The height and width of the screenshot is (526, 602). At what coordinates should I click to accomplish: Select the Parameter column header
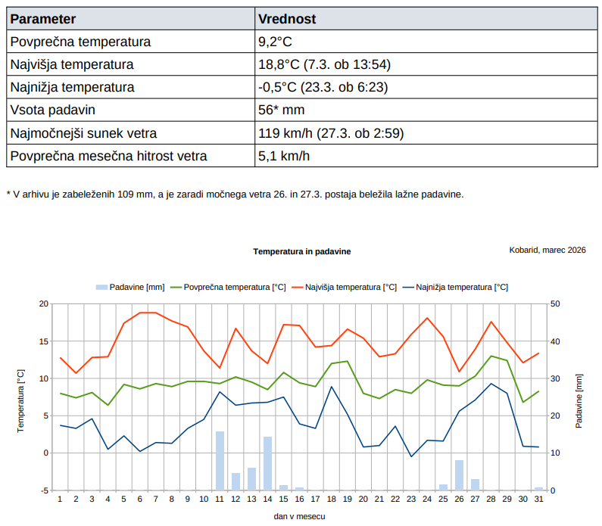43,19
